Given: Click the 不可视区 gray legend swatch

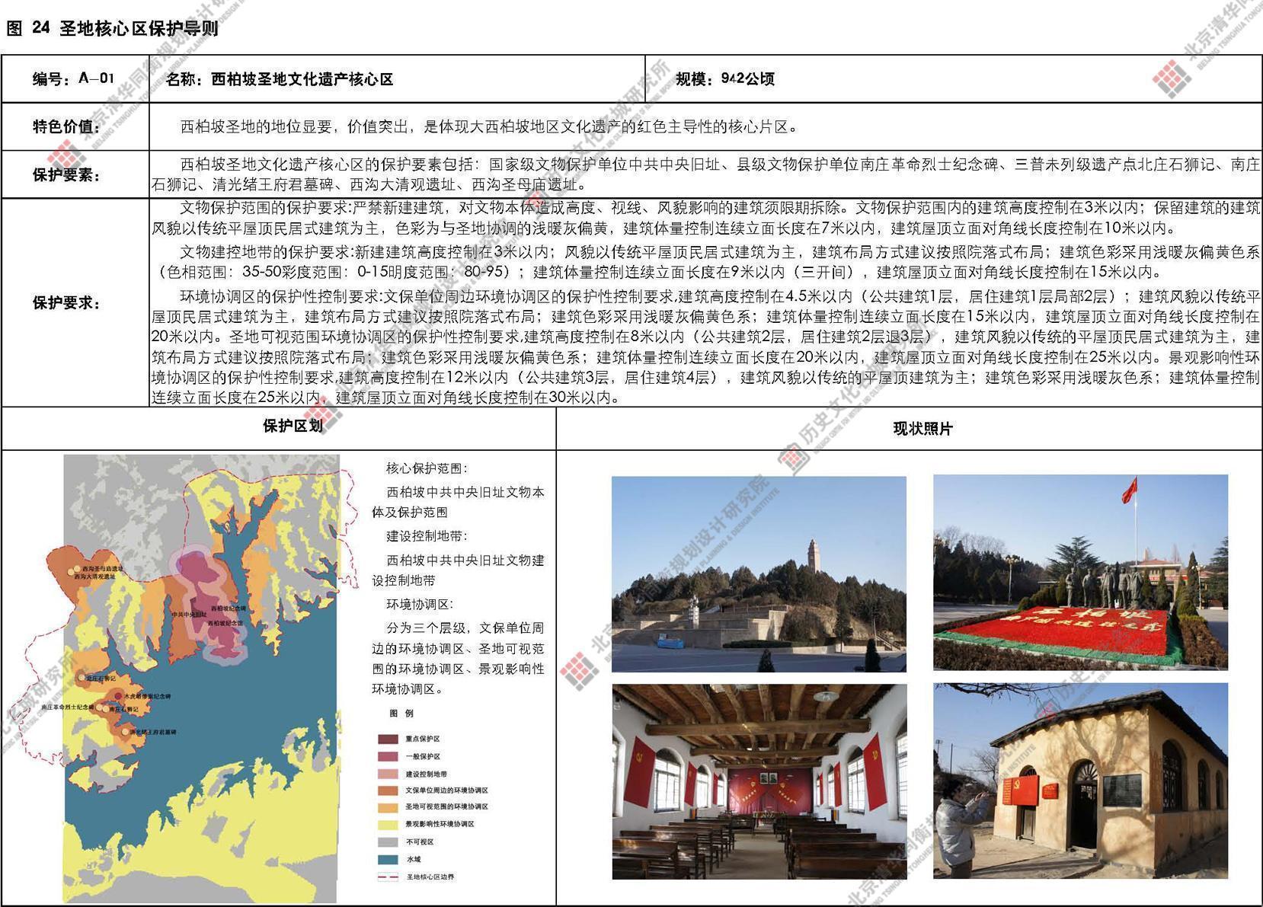Looking at the screenshot, I should point(387,842).
